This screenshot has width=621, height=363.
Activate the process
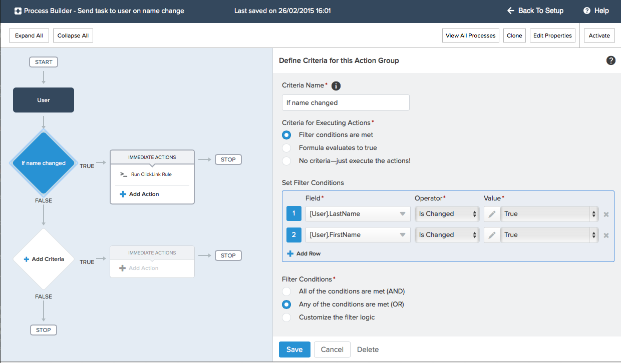point(599,35)
